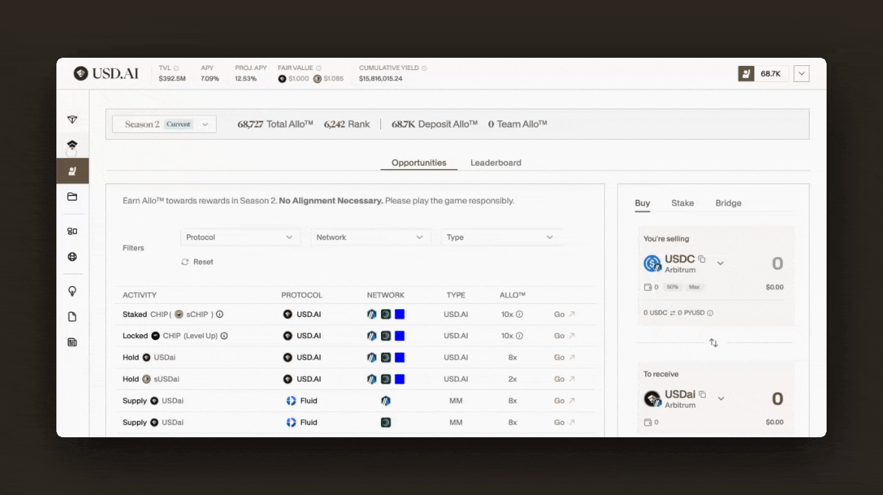Click Go in the first Supply USDai row
The width and height of the screenshot is (883, 495).
565,401
